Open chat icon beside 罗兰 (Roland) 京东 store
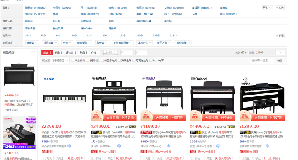The image size is (298, 160). point(218,146)
